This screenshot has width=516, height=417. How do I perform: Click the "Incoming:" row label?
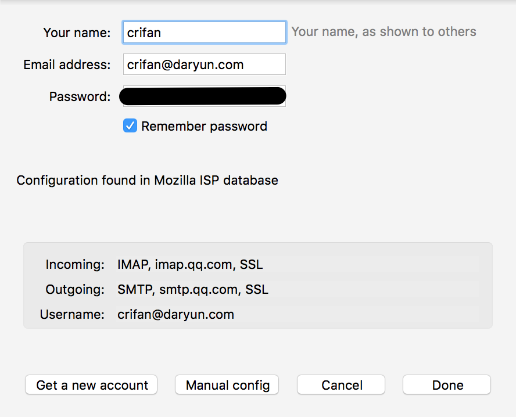pyautogui.click(x=75, y=265)
